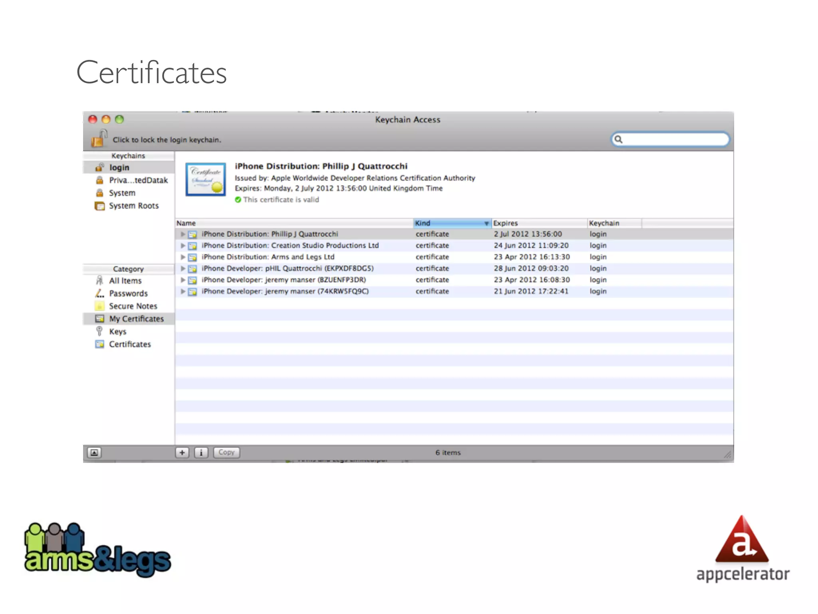
Task: Click into the search field
Action: 674,140
